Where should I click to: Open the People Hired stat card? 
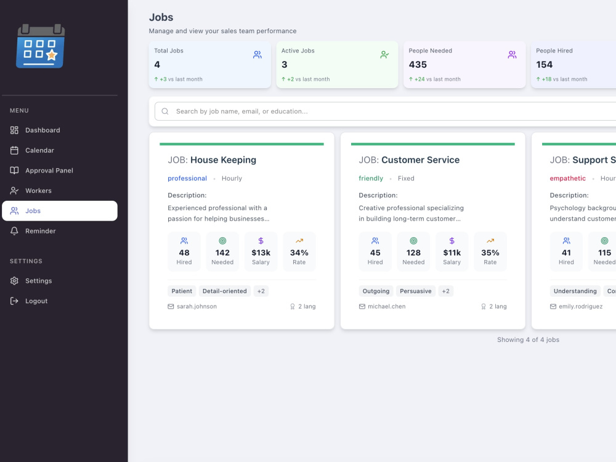(573, 65)
